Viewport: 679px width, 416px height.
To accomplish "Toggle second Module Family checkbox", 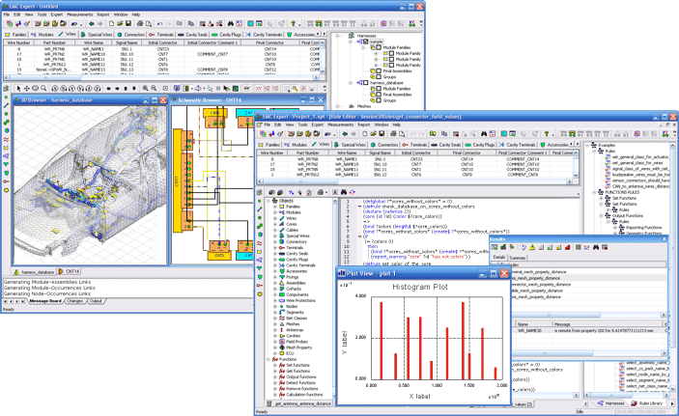I will pyautogui.click(x=391, y=59).
